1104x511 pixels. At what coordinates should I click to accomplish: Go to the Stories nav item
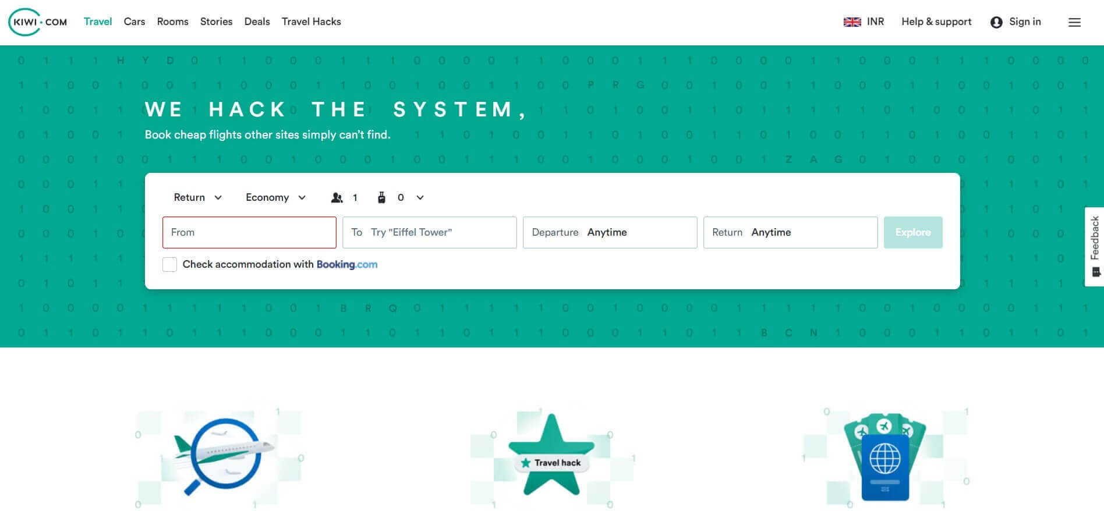[x=216, y=22]
